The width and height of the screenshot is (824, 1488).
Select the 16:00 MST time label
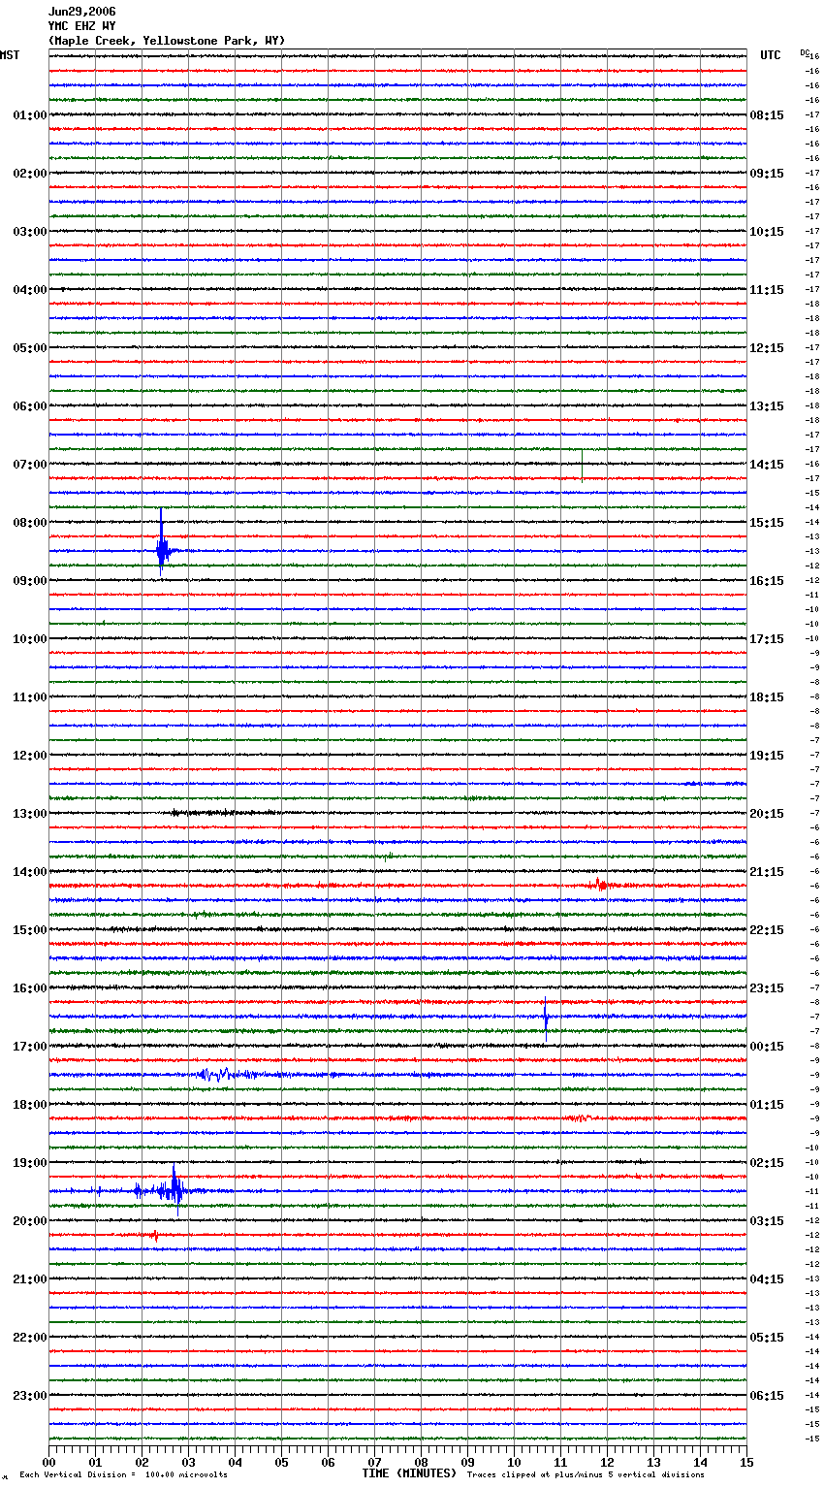[x=29, y=988]
